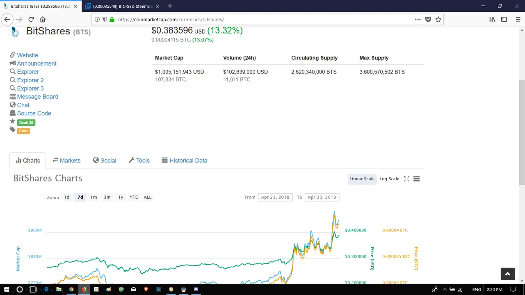This screenshot has width=525, height=295.
Task: Click the To date field Apr 30, 2018
Action: (322, 197)
